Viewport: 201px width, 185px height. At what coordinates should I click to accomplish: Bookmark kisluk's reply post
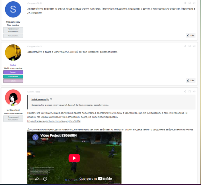tap(190, 46)
